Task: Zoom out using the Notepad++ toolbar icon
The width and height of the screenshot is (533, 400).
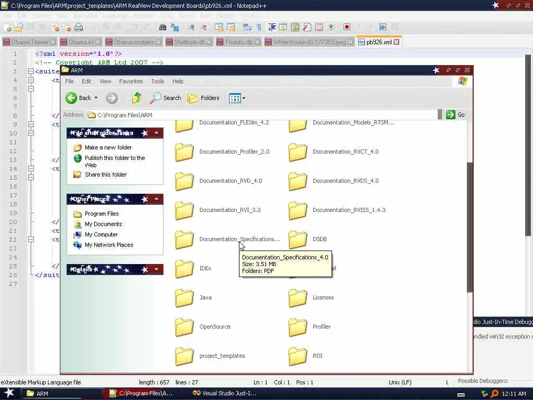Action: [x=204, y=28]
